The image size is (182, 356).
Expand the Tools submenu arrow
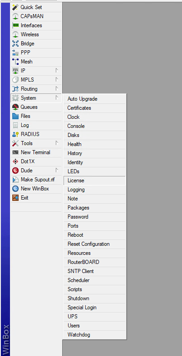[x=57, y=143]
